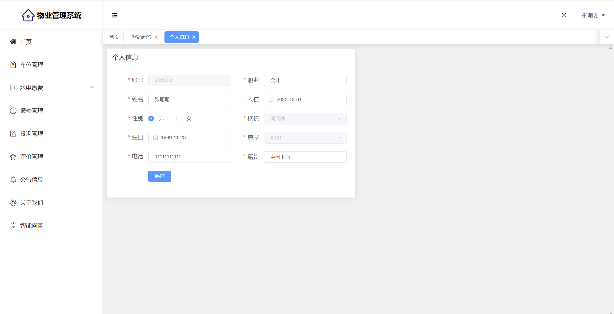Switch to the 首页 tab
Screen dimensions: 614x314
click(x=114, y=37)
